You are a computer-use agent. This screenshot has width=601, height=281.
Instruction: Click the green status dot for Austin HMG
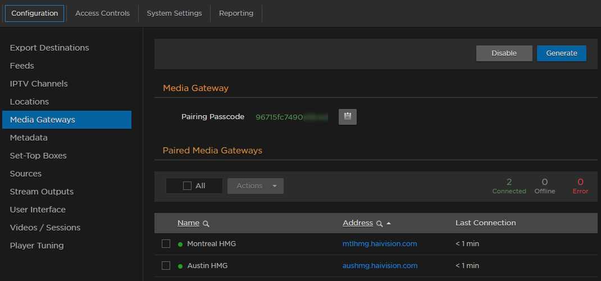coord(180,266)
